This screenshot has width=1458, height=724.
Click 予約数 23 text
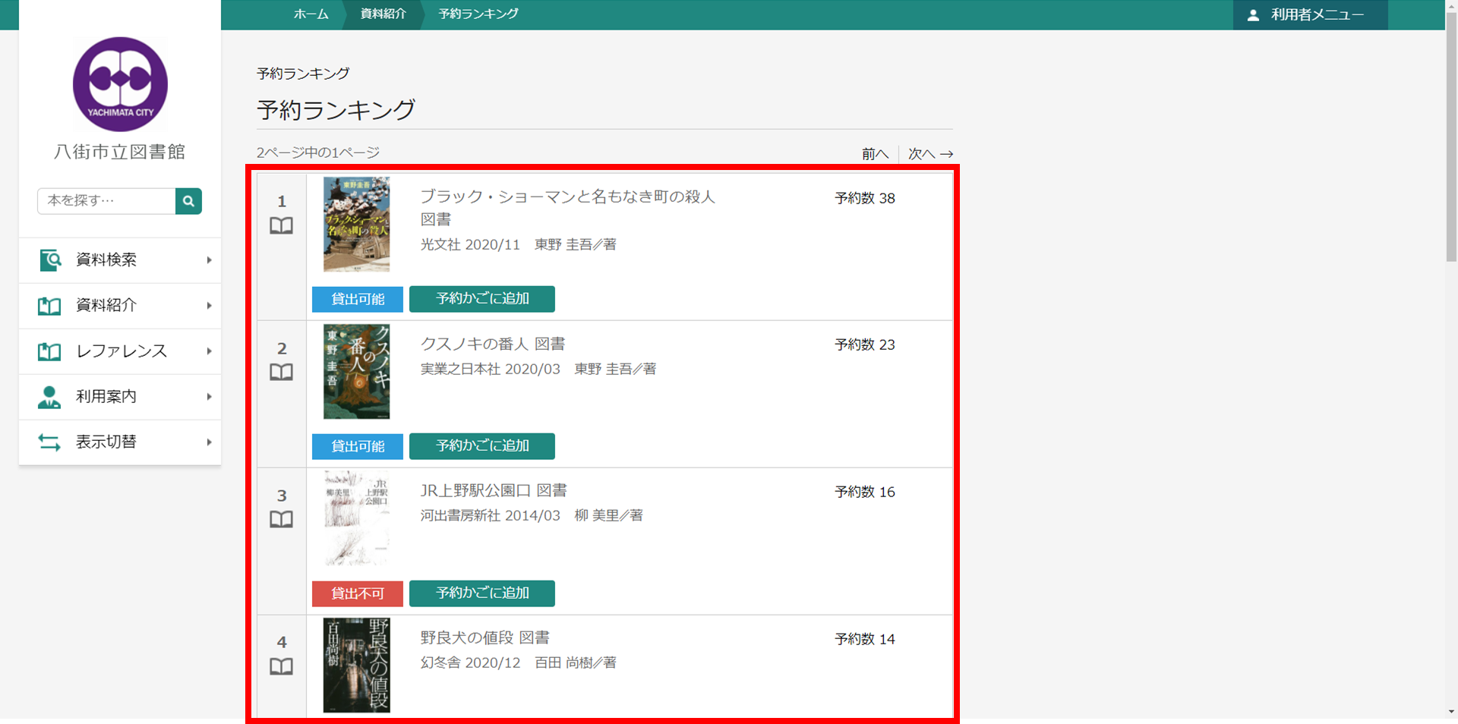pyautogui.click(x=865, y=345)
